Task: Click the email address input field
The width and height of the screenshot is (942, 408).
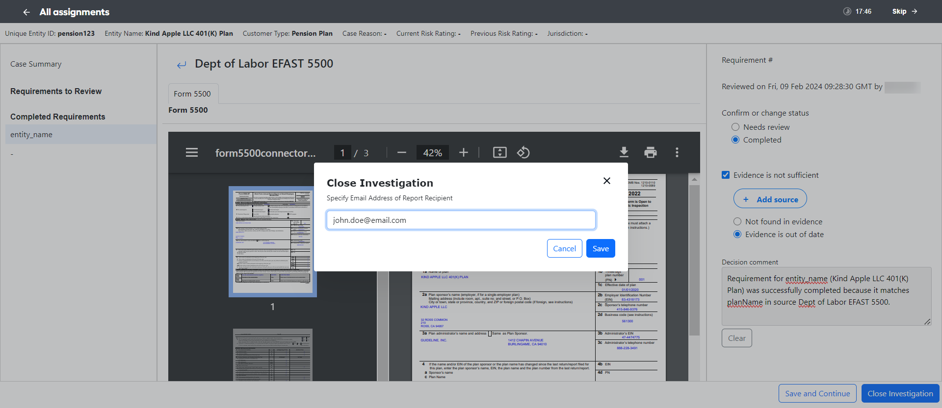Action: [x=461, y=220]
